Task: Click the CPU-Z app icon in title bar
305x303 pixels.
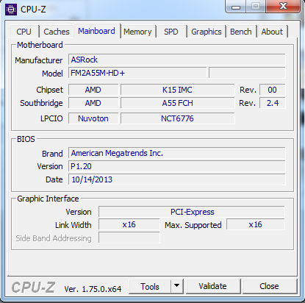Action: [x=11, y=10]
